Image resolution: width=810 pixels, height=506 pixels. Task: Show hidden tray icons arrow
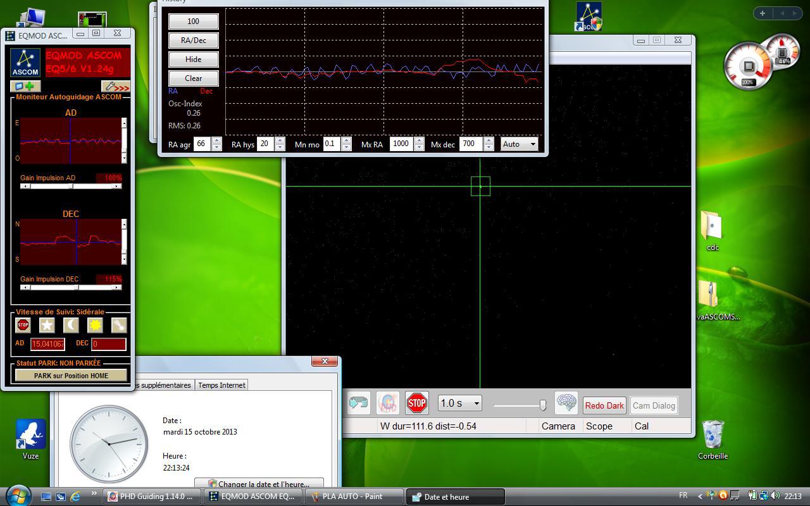pos(700,497)
